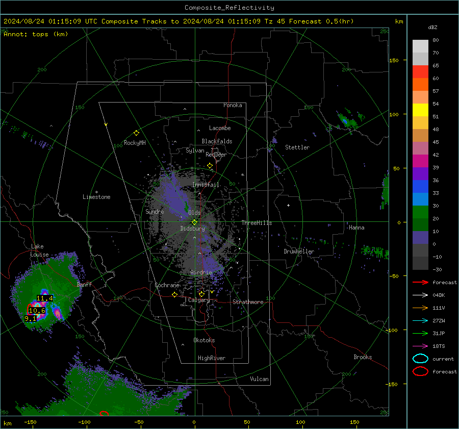Click the Lake Louise label

[39, 250]
